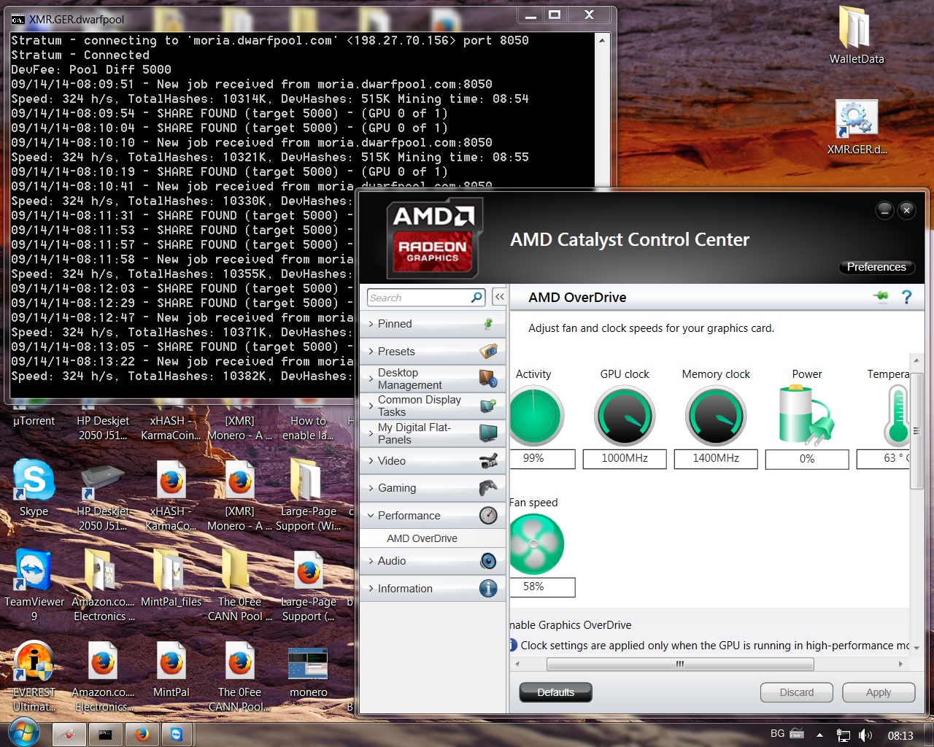Open the taskbar clock showing 08:13

click(x=900, y=735)
